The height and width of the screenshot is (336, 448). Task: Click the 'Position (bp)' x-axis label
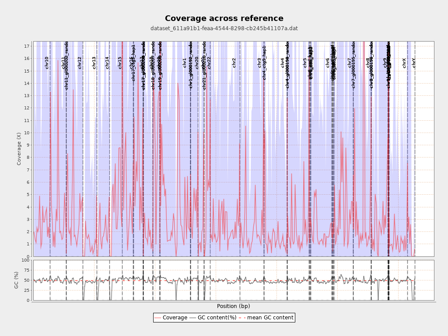point(233,306)
